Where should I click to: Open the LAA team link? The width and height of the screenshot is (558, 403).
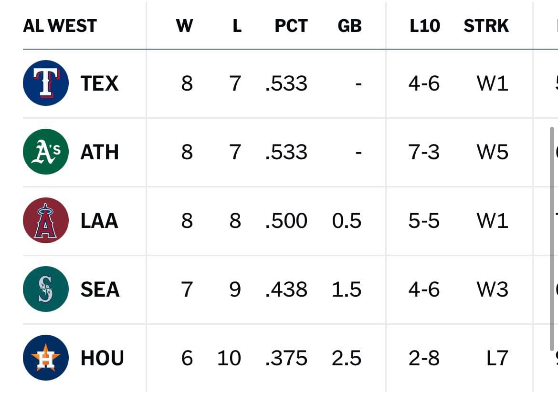coord(99,221)
